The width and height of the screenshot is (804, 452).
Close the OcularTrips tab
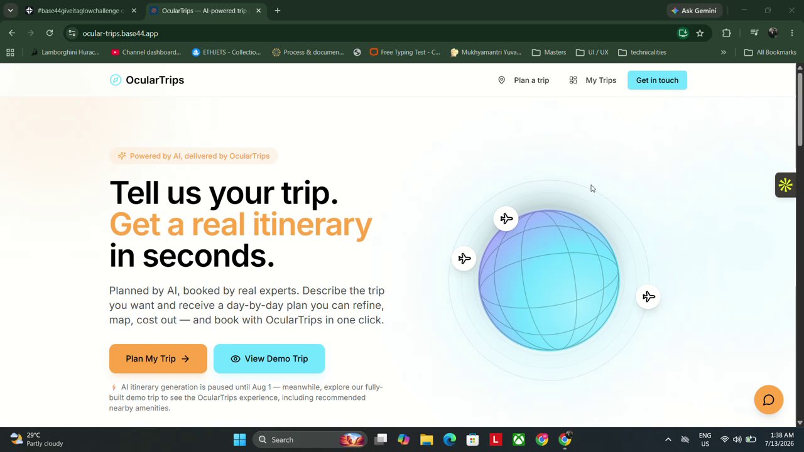point(258,11)
